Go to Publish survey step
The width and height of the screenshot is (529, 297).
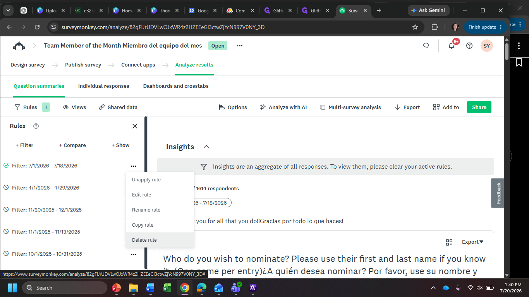tap(83, 65)
